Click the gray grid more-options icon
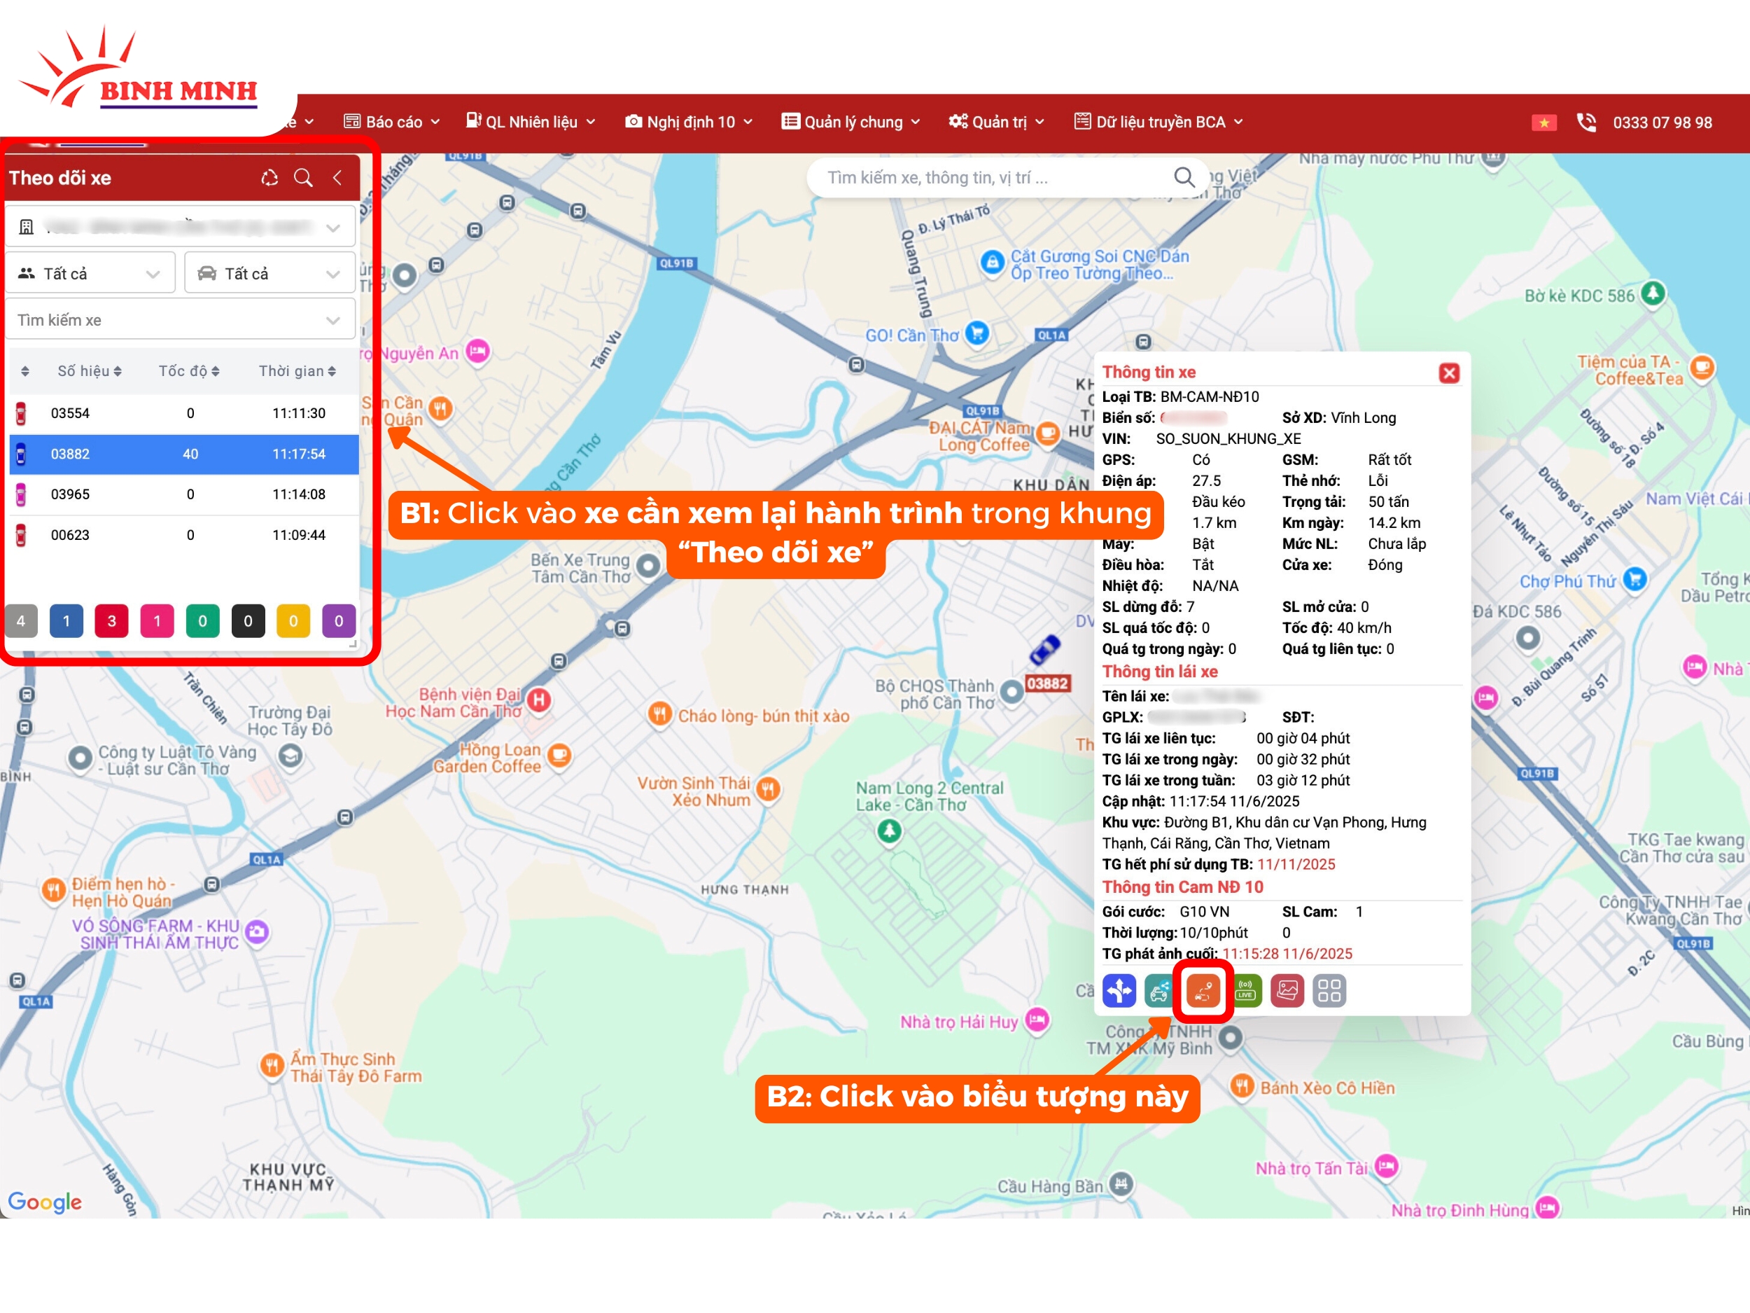The image size is (1750, 1313). click(1329, 990)
